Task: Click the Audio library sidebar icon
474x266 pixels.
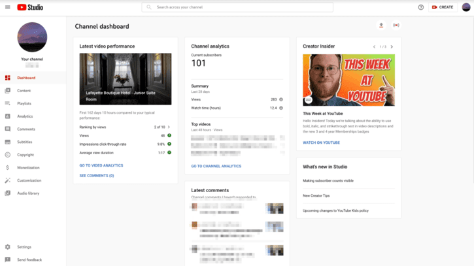Action: pyautogui.click(x=8, y=193)
